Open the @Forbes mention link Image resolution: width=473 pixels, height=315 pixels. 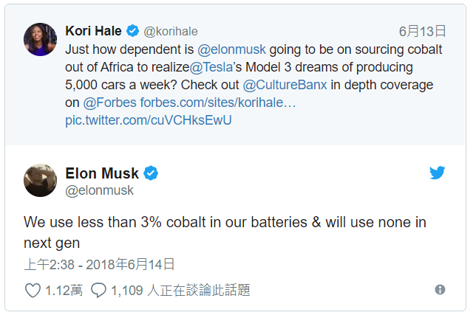[x=110, y=103]
